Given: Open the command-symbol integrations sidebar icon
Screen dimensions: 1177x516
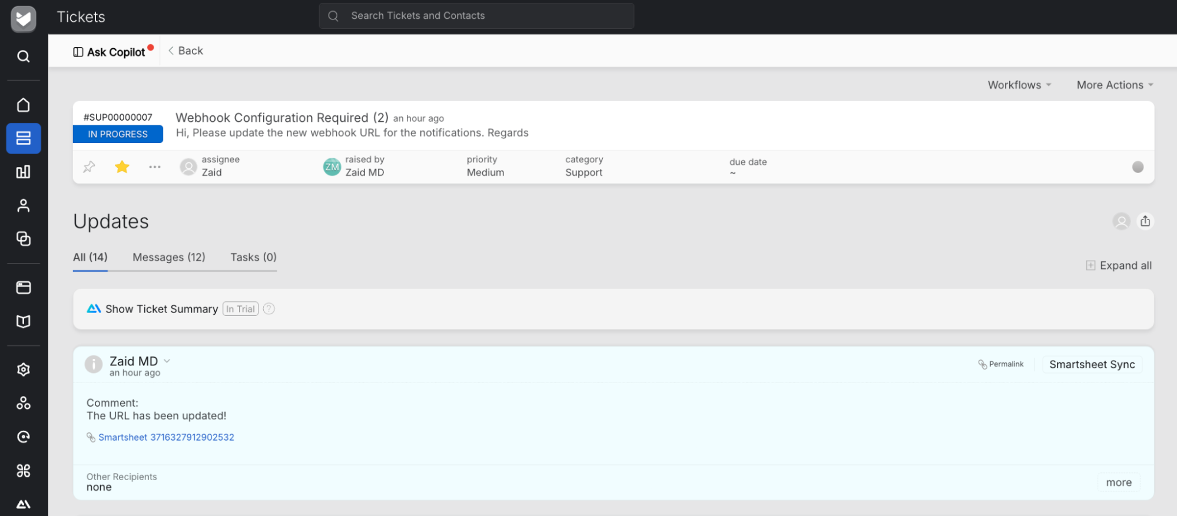Looking at the screenshot, I should 24,471.
